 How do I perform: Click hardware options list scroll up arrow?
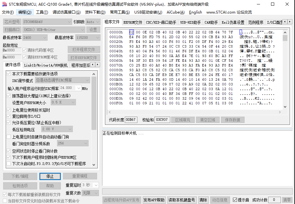pyautogui.click(x=94, y=74)
